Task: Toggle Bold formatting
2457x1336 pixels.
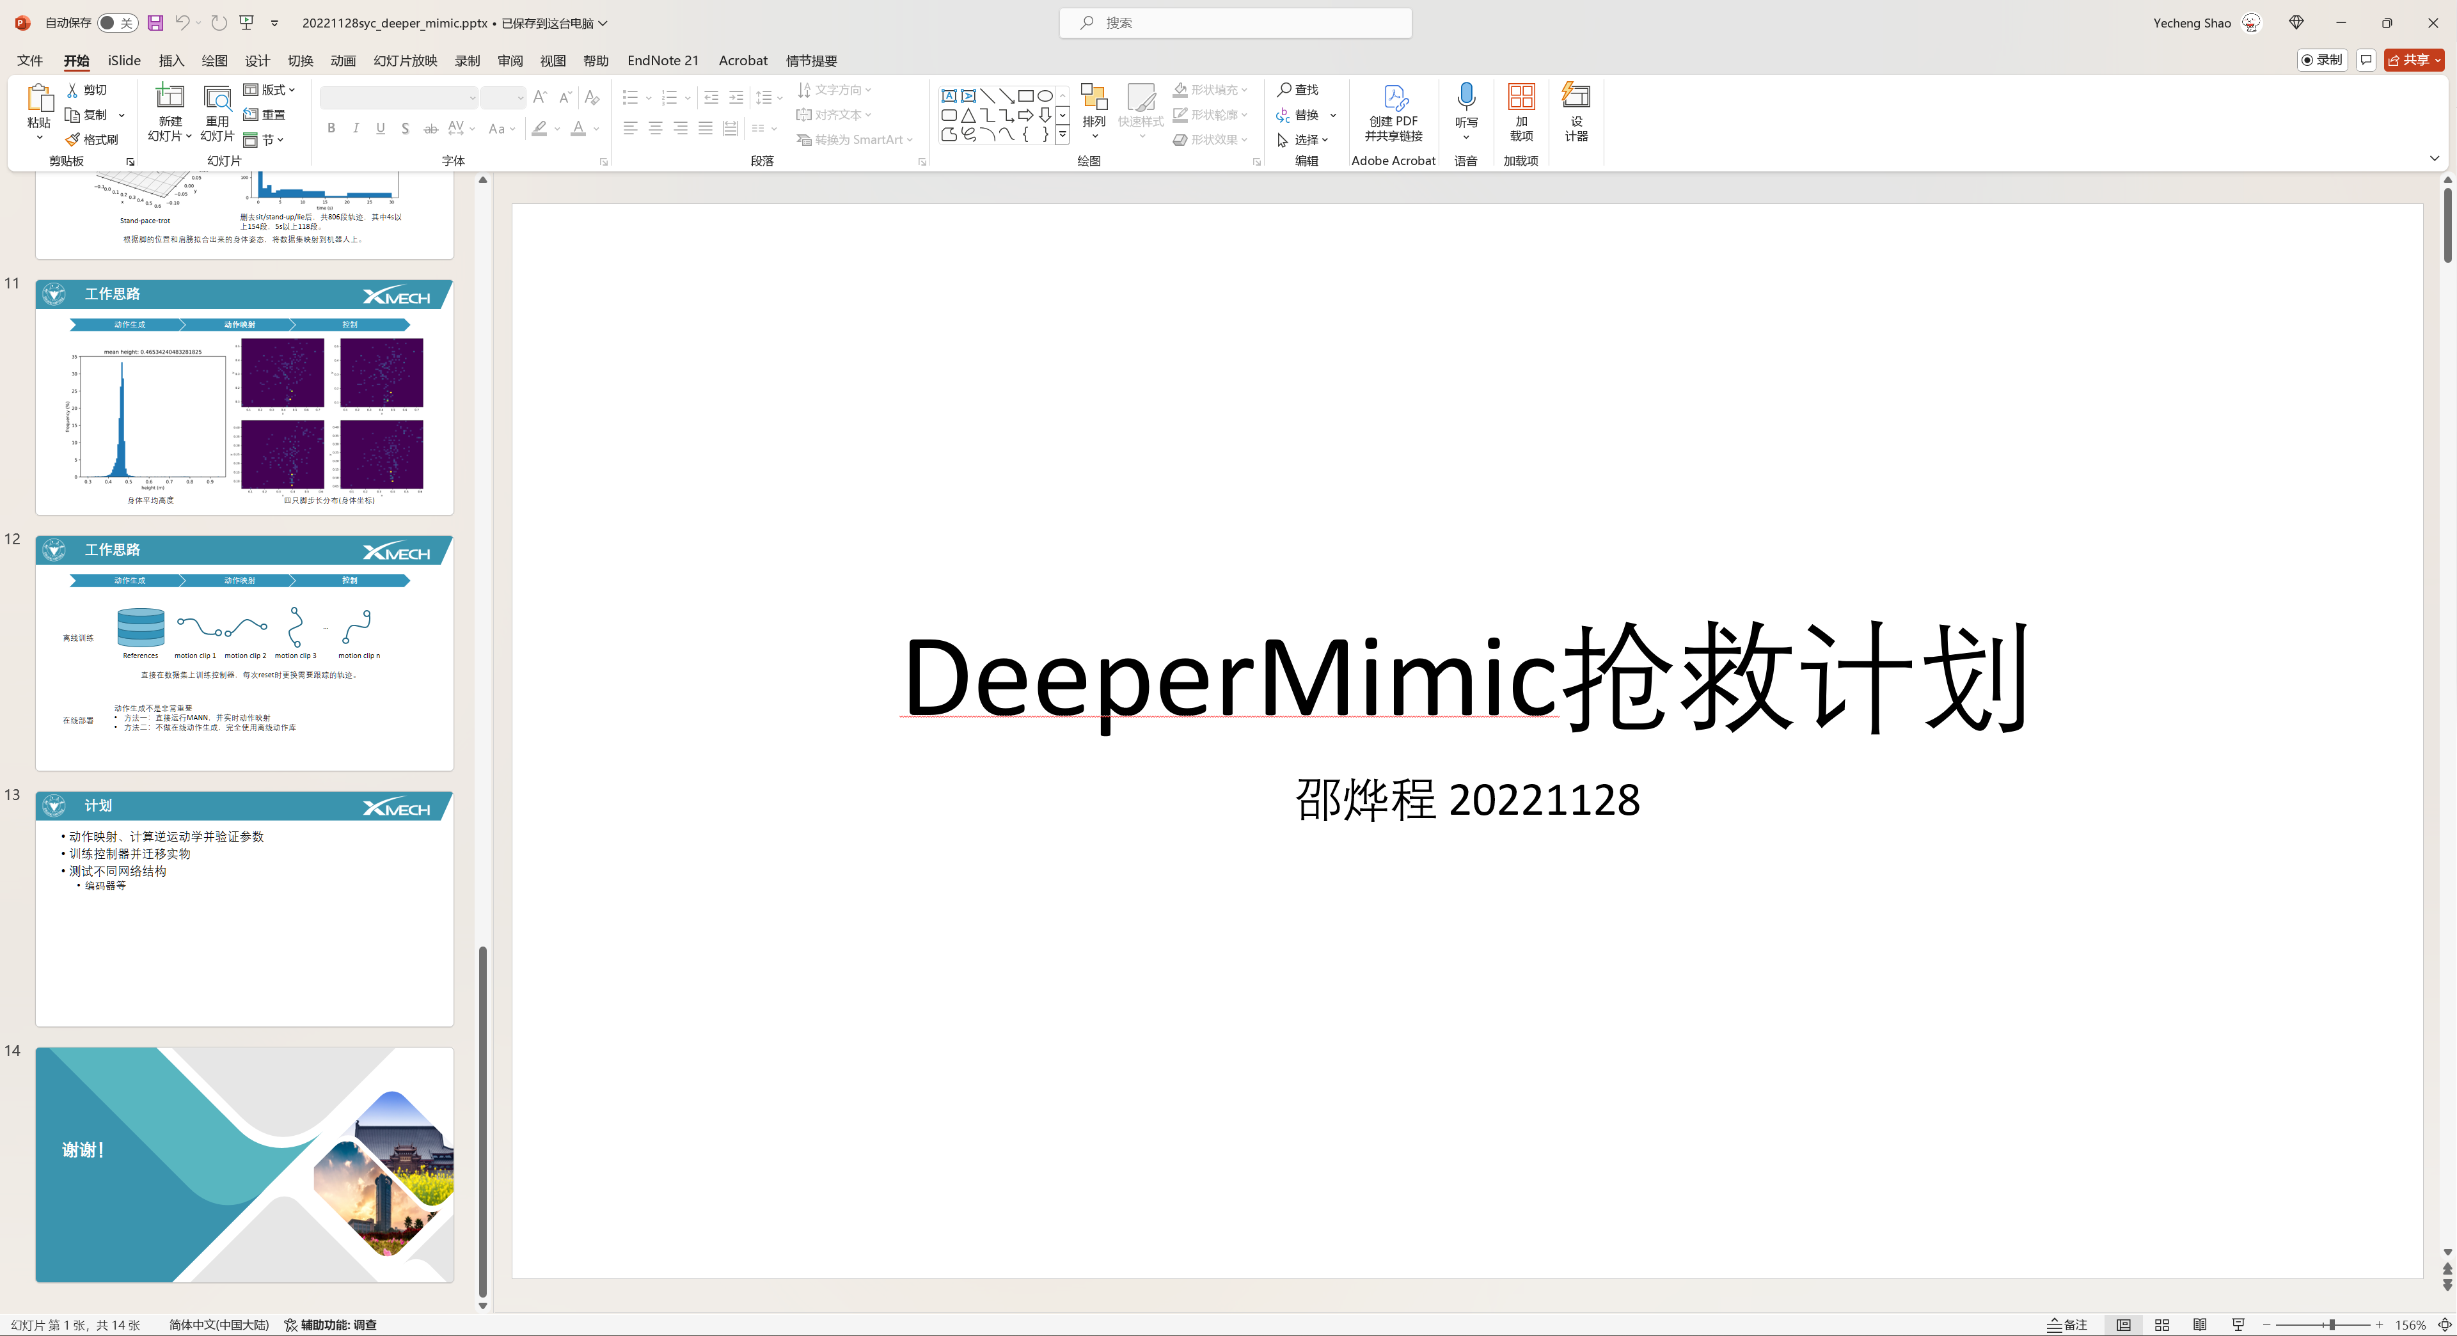Action: [331, 128]
